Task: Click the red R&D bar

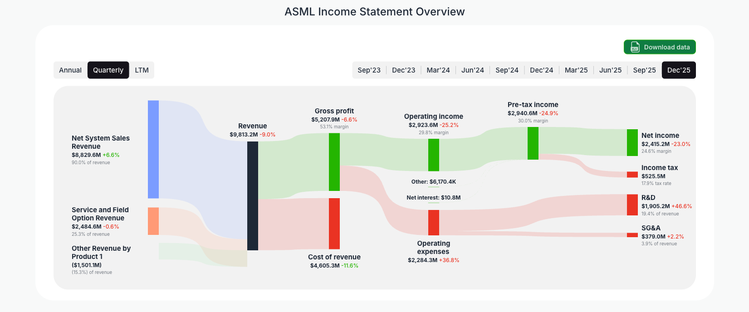Action: coord(632,205)
